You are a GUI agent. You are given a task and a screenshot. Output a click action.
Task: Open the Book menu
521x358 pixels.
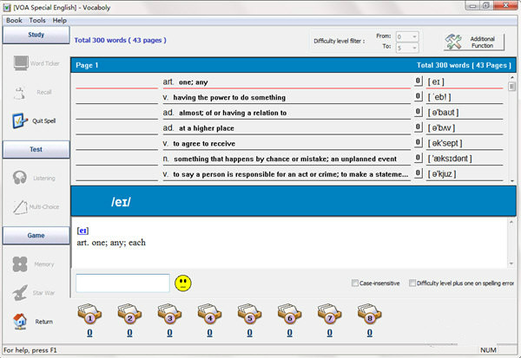[x=14, y=20]
